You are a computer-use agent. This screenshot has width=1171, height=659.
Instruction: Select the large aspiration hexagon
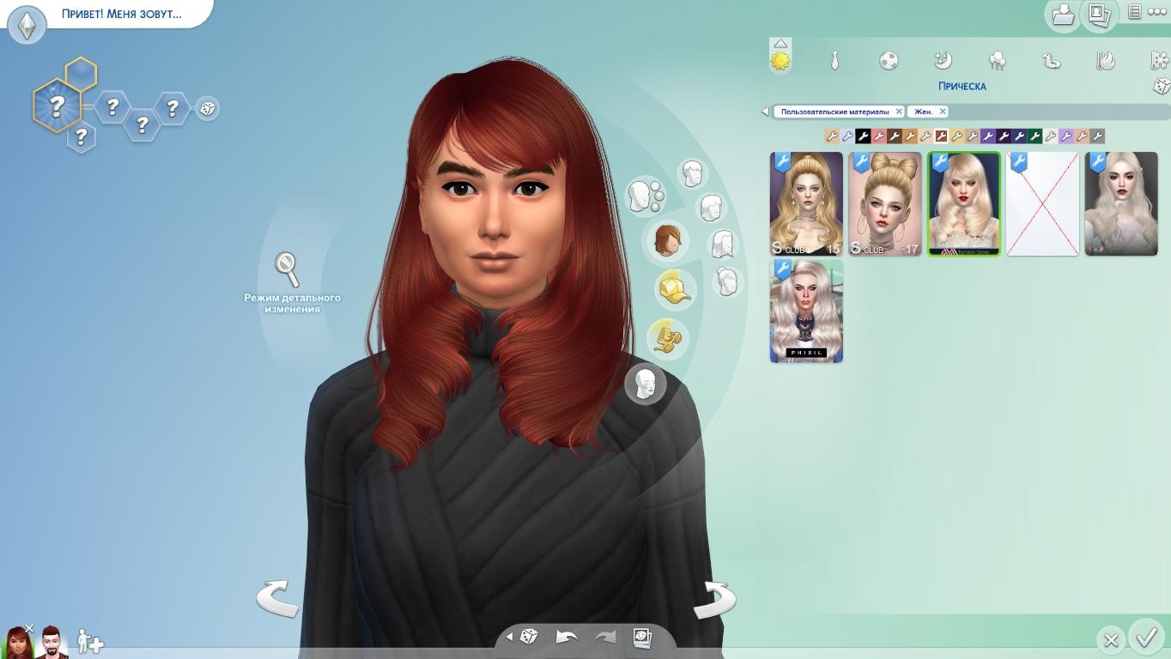[57, 106]
